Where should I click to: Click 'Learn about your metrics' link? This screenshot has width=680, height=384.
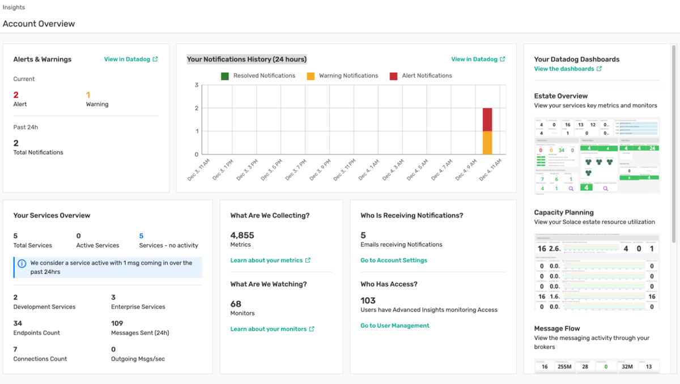click(x=266, y=261)
